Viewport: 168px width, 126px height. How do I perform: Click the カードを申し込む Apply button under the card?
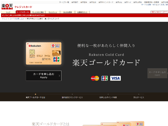click(x=44, y=76)
